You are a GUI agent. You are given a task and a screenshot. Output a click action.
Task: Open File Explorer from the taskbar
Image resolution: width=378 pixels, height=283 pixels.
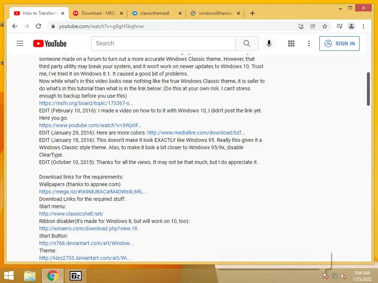[x=30, y=276]
